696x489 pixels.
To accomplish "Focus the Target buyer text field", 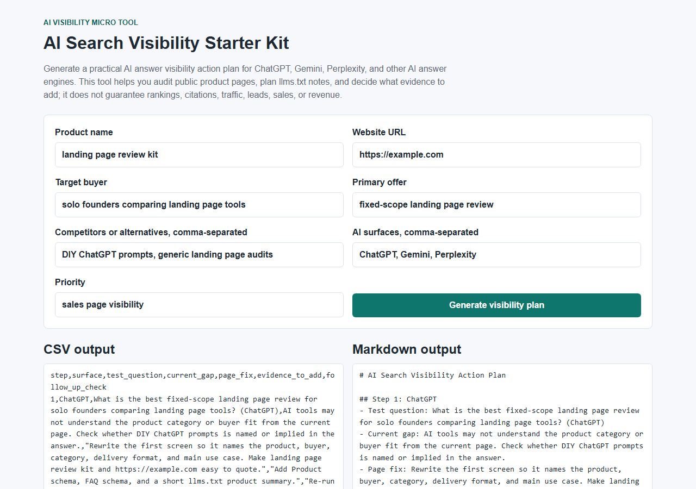I will point(199,205).
